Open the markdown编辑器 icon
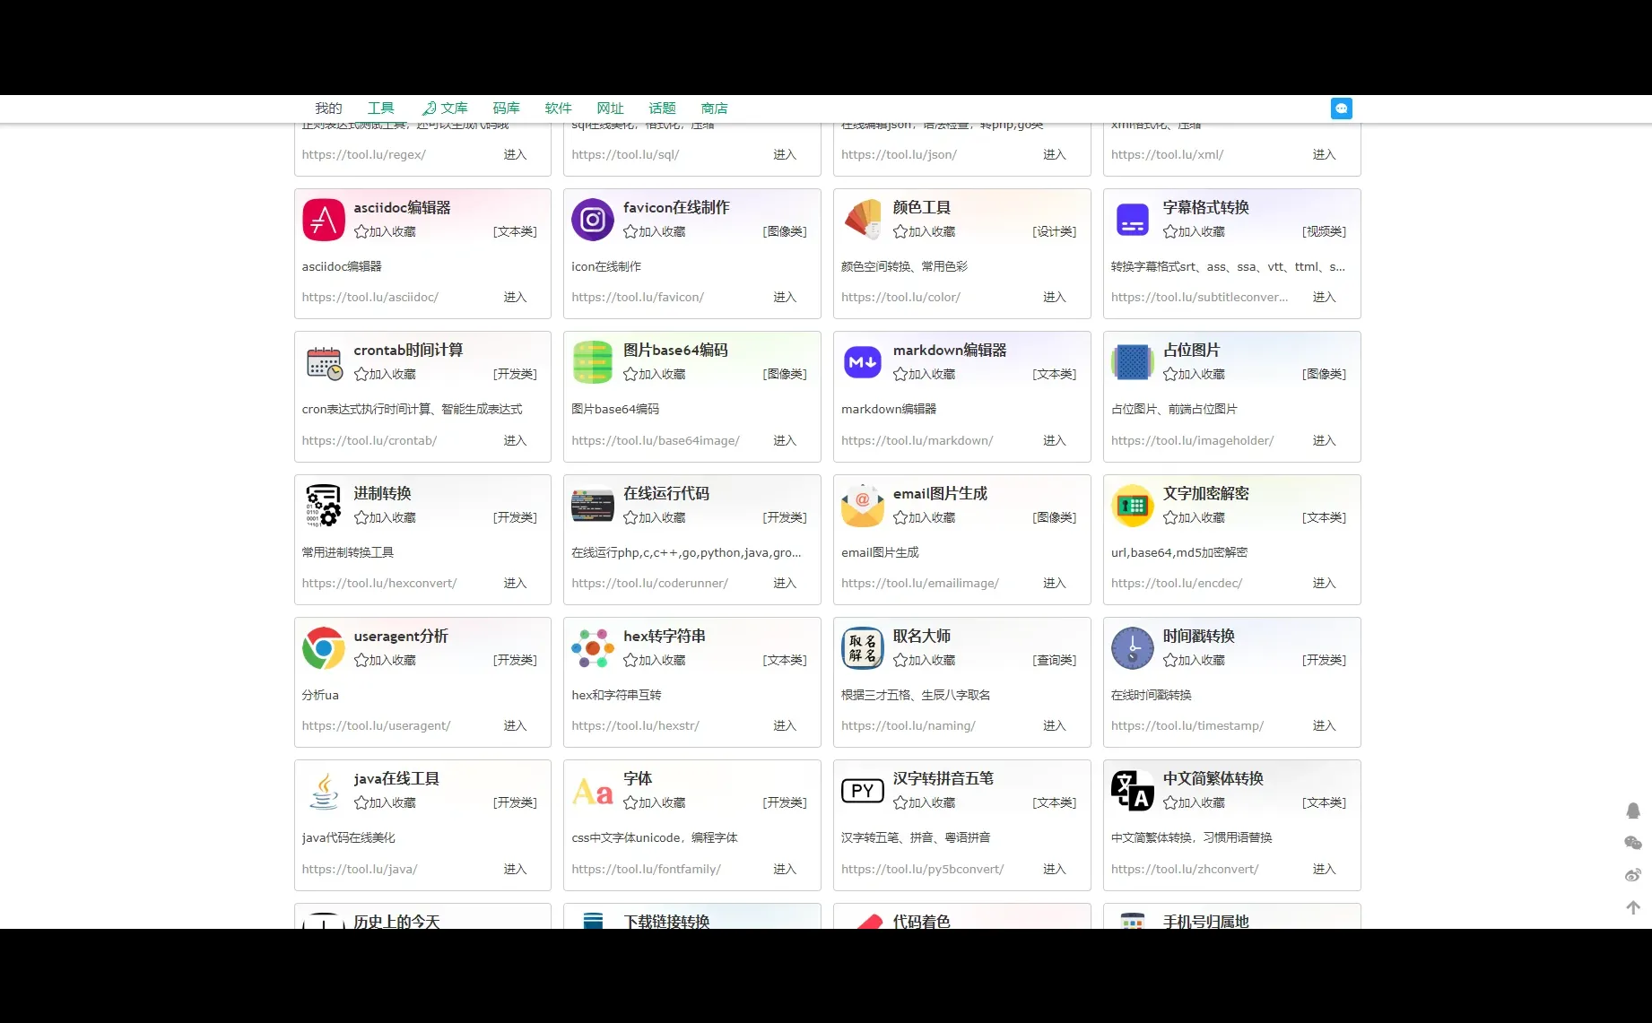 point(863,362)
